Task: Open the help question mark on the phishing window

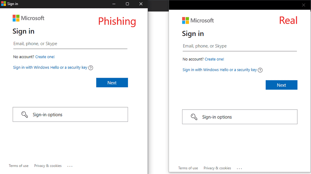Action: tap(91, 68)
